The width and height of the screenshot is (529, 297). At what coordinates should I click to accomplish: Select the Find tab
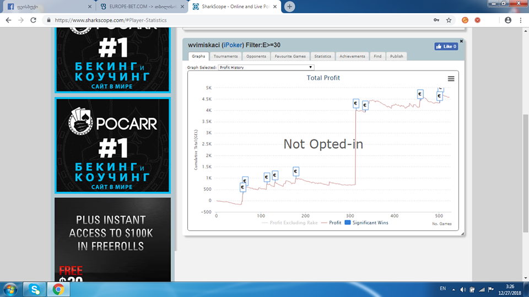point(377,56)
